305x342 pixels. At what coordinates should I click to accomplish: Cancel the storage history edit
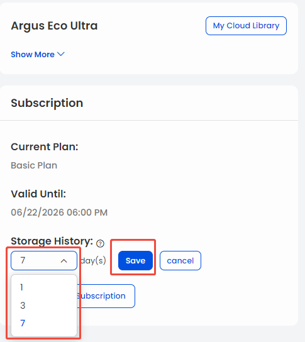pos(180,260)
